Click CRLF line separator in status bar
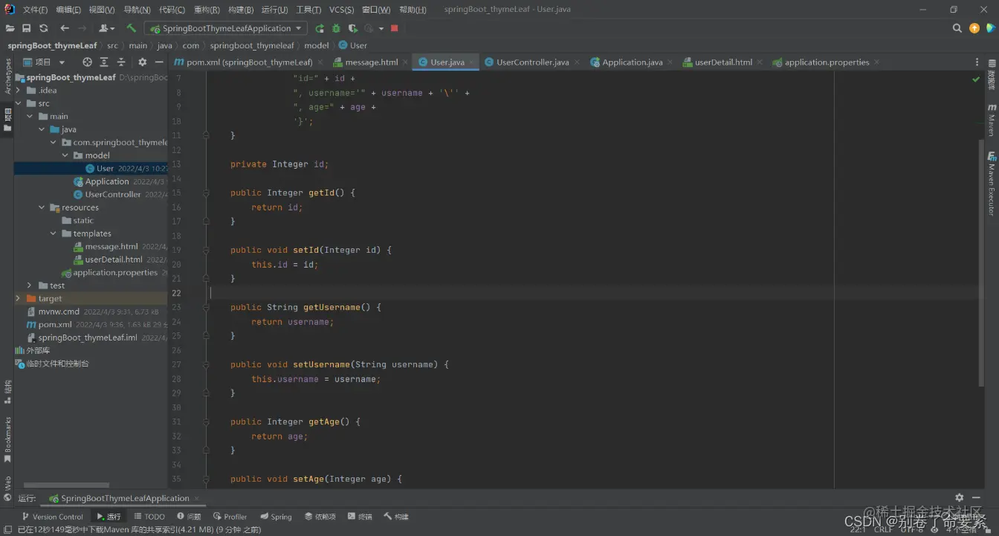Image resolution: width=999 pixels, height=536 pixels. point(883,529)
